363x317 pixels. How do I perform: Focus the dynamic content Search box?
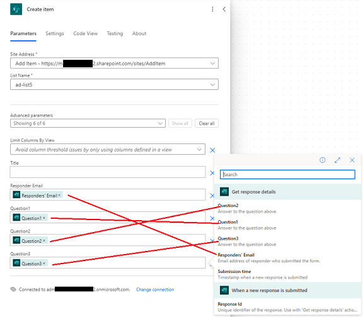[x=287, y=174]
